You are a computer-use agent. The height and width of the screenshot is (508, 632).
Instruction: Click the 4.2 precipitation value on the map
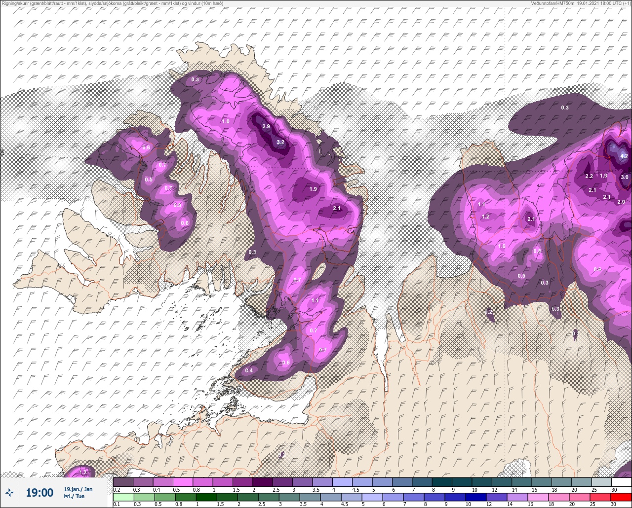click(624, 156)
